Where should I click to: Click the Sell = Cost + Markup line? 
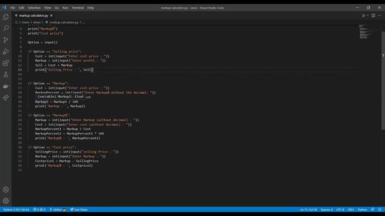pyautogui.click(x=54, y=65)
